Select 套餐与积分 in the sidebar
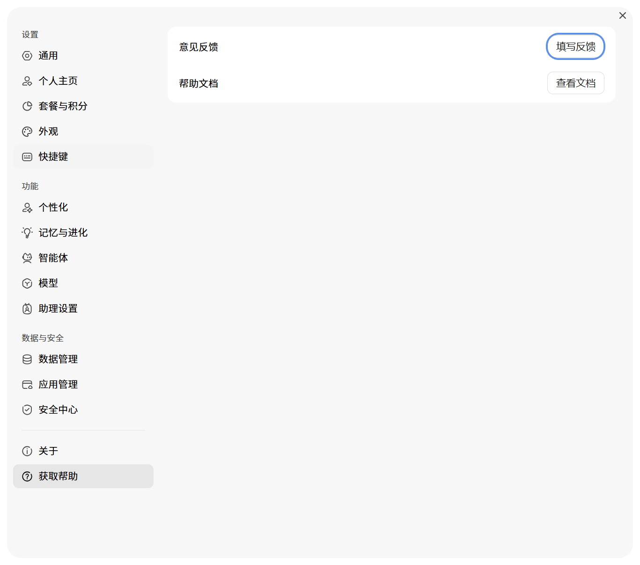Image resolution: width=640 pixels, height=565 pixels. coord(83,106)
